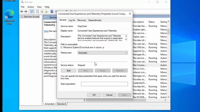Open the Dependencies tab
200x112 pixels.
click(95, 20)
